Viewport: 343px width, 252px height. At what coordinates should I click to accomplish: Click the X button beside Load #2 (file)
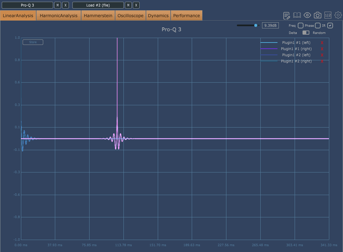point(136,5)
